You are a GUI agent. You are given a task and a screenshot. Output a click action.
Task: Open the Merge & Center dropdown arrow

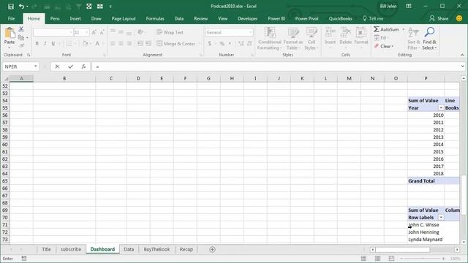[x=200, y=44]
